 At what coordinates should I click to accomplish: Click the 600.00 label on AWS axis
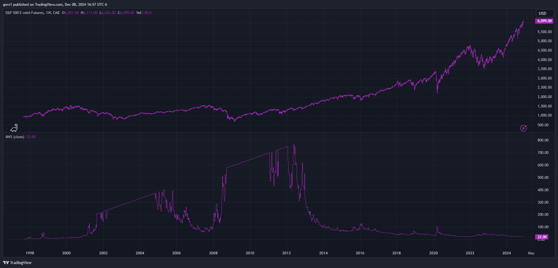pyautogui.click(x=543, y=165)
